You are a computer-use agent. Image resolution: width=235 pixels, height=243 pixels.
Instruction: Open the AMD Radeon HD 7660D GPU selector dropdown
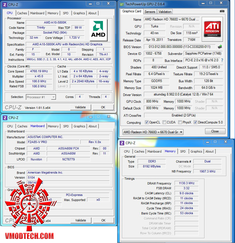(x=153, y=132)
